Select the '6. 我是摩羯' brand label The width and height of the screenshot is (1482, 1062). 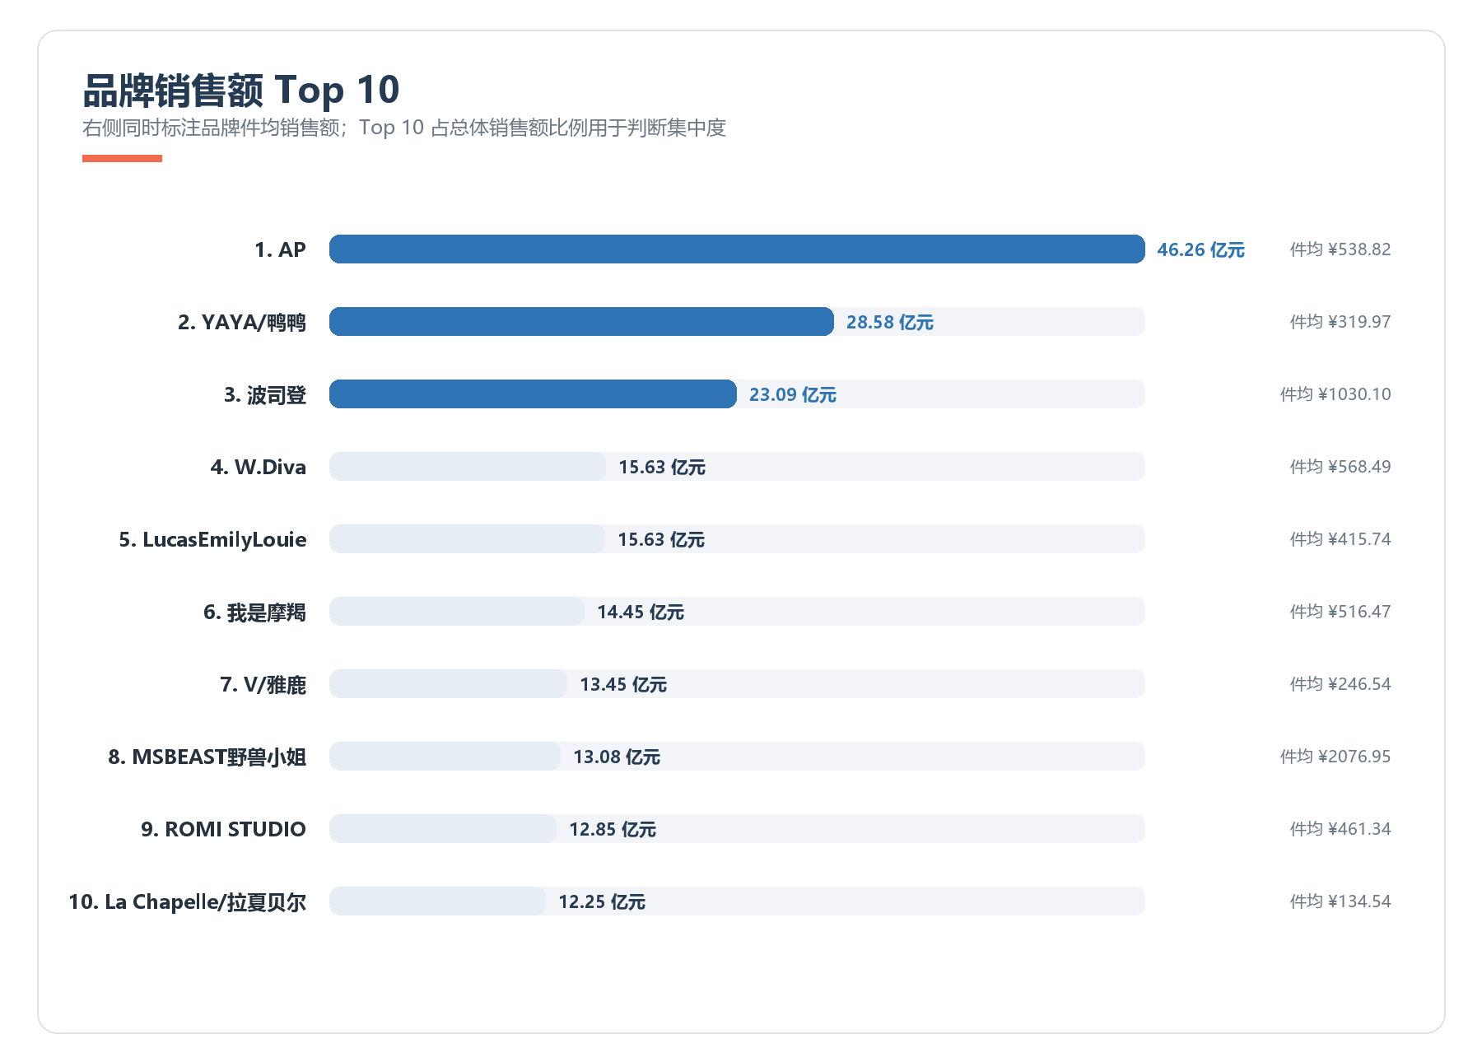click(254, 612)
